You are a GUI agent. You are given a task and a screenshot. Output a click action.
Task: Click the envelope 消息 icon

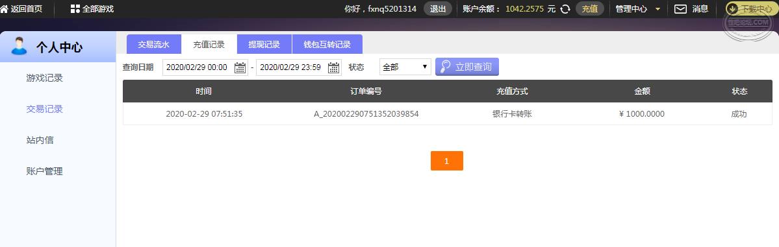680,9
